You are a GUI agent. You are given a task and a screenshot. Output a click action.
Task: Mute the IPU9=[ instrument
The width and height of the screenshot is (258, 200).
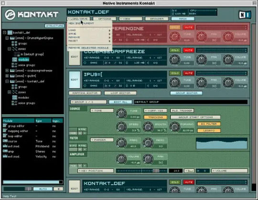click(x=189, y=73)
